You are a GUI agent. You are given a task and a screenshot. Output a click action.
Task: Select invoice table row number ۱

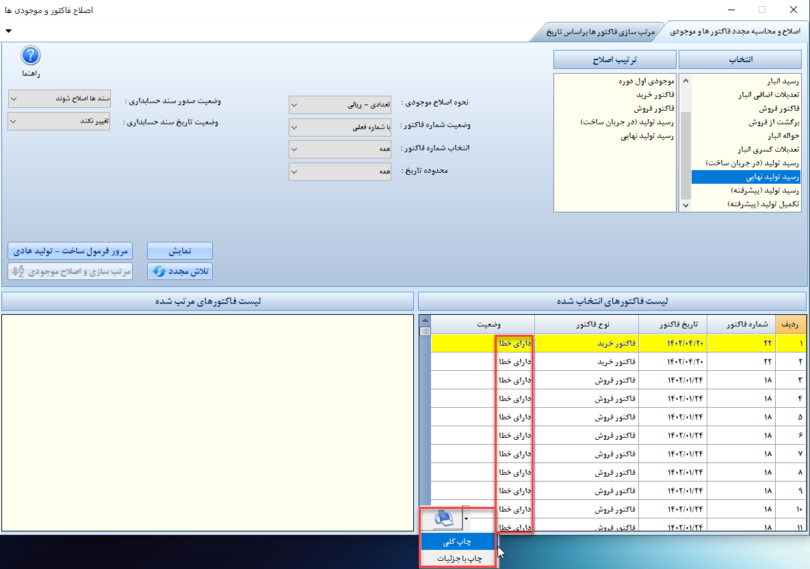[x=618, y=343]
